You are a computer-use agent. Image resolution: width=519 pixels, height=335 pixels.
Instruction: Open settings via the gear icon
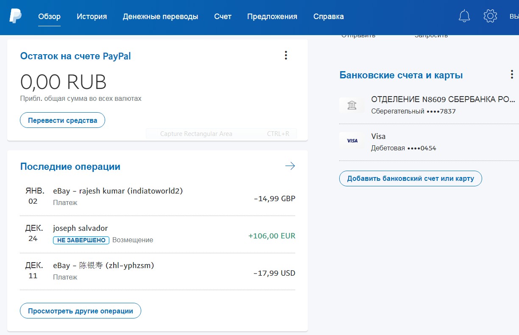[490, 16]
